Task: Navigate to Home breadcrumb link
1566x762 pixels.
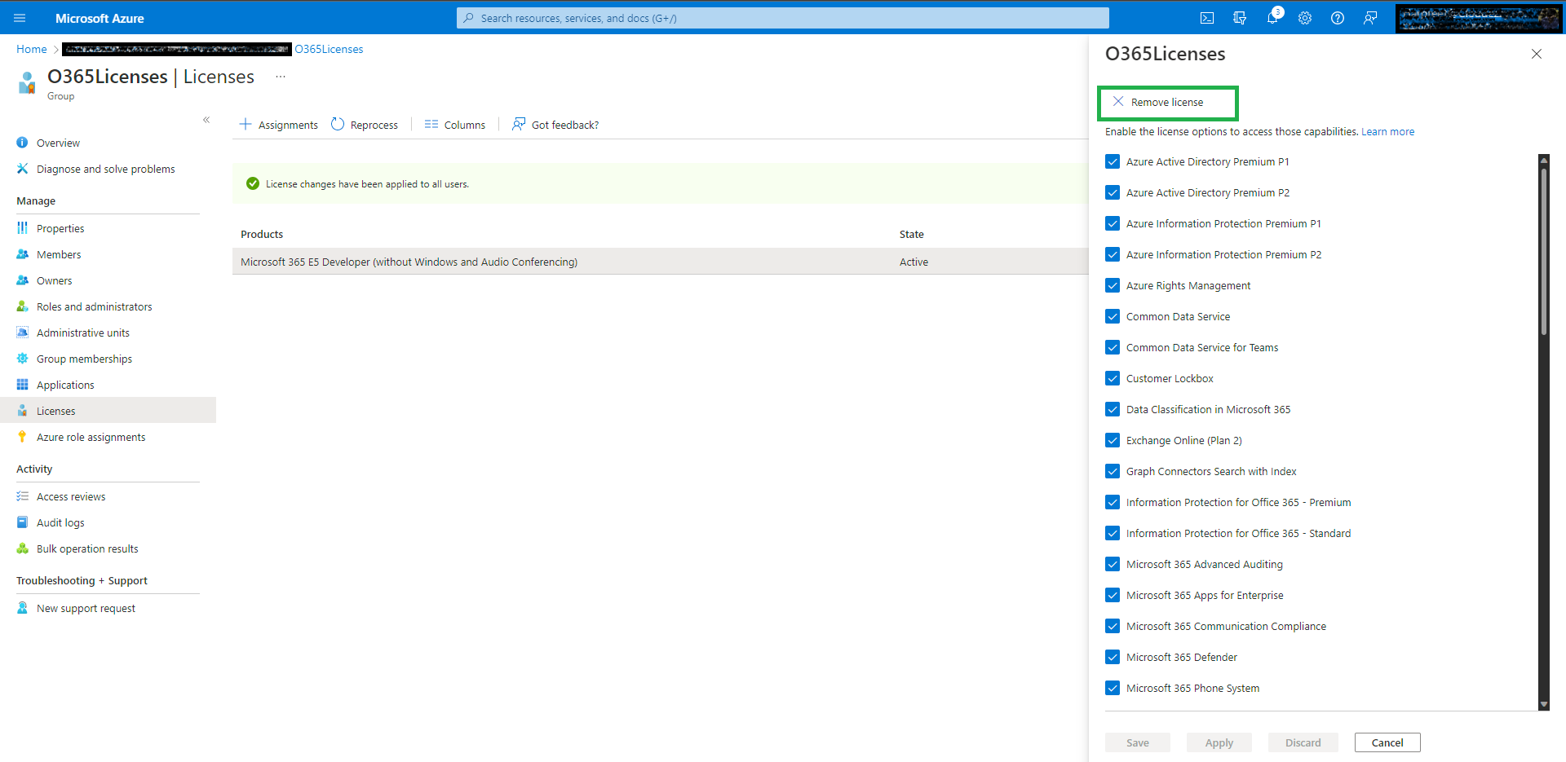Action: (32, 49)
